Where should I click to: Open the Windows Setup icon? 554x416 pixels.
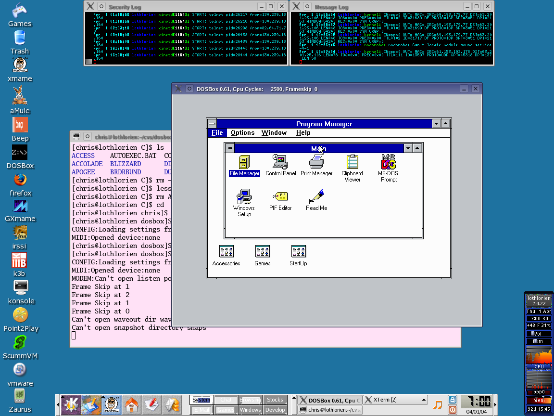click(244, 203)
